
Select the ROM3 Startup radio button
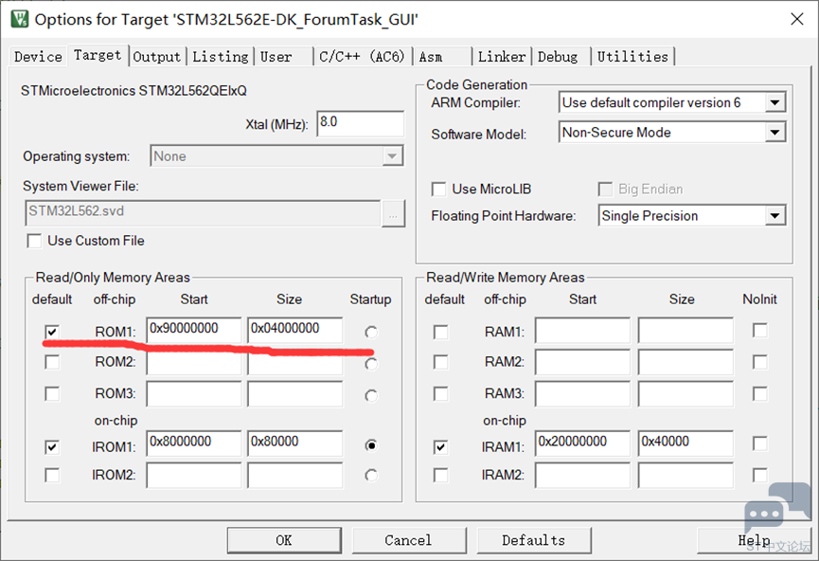pyautogui.click(x=371, y=396)
